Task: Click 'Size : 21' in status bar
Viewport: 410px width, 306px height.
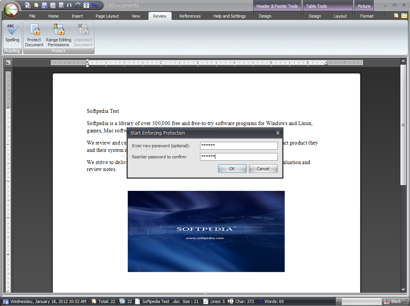Action: coord(190,301)
